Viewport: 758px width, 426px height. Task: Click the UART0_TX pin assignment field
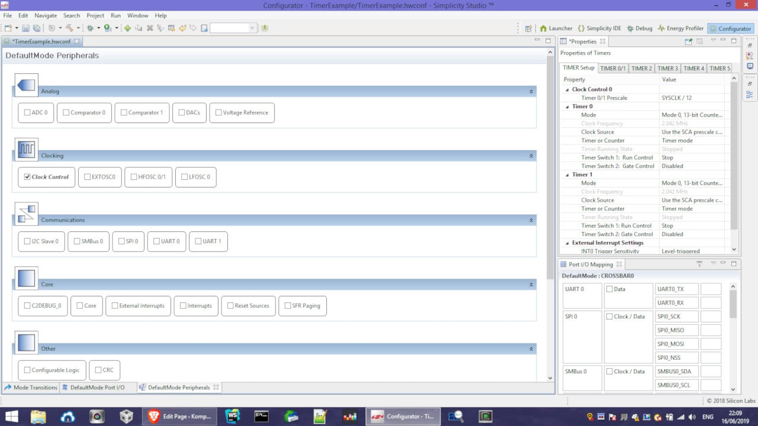pos(711,289)
